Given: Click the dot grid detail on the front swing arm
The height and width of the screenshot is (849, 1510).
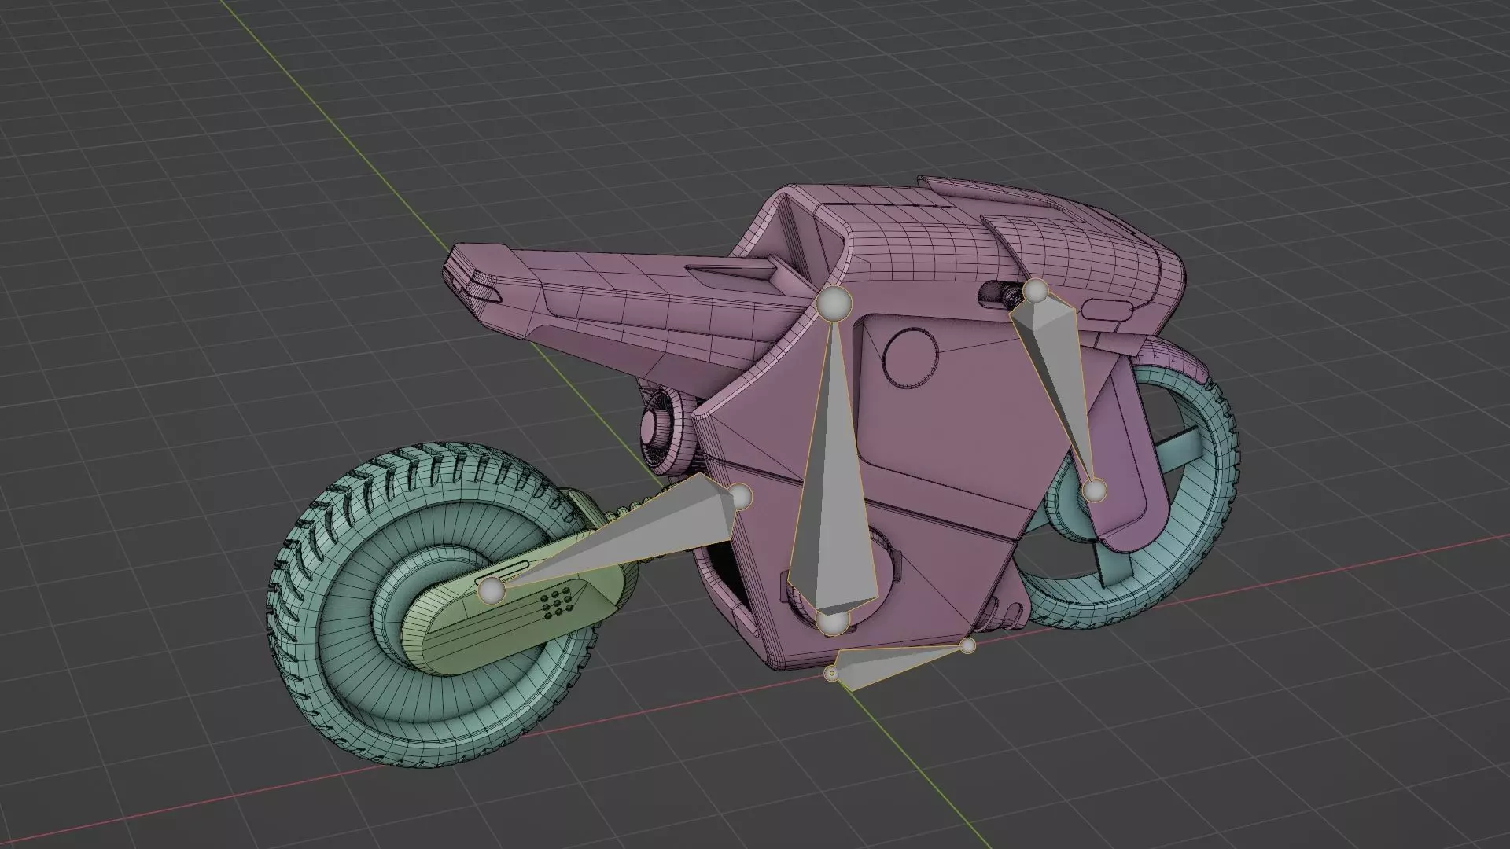Looking at the screenshot, I should 556,603.
